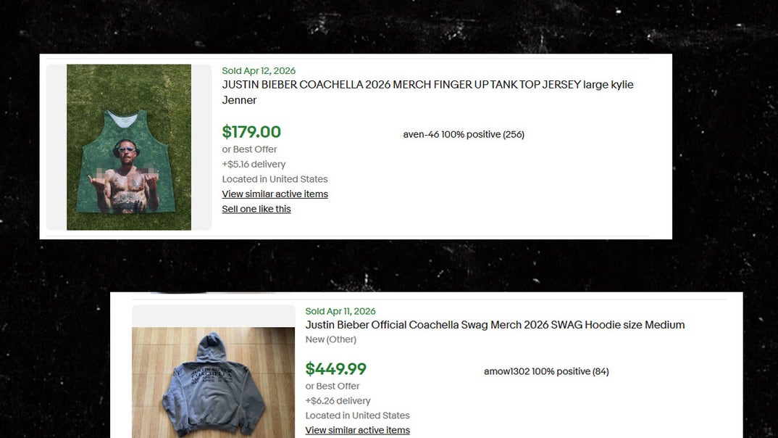The height and width of the screenshot is (438, 778).
Task: View aven-46 feedback count (256)
Action: tap(515, 134)
